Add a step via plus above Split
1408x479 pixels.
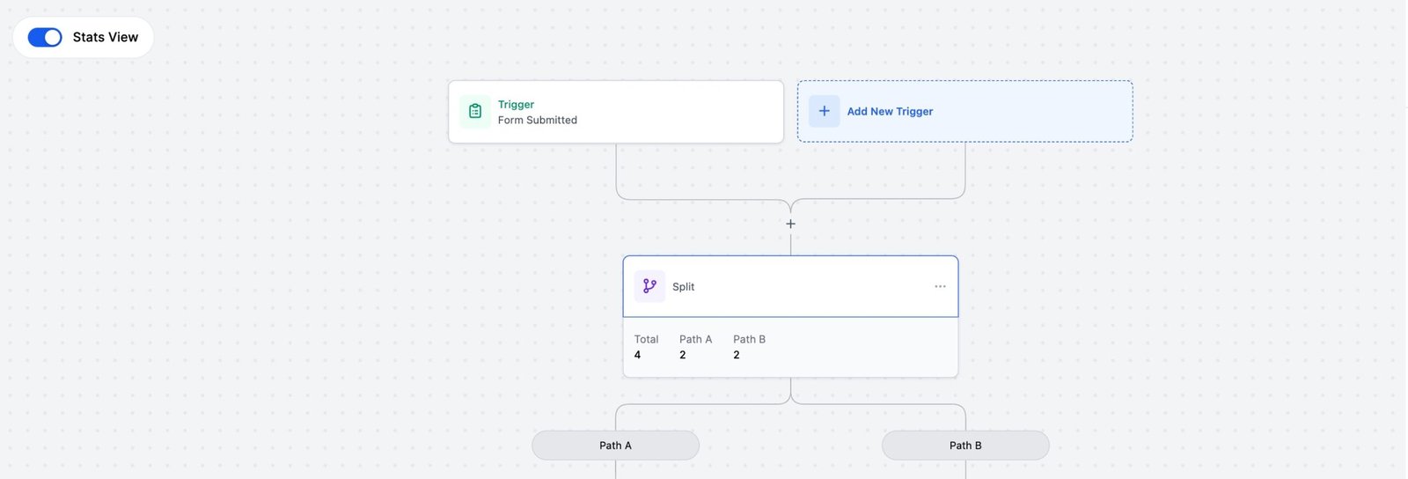point(790,224)
